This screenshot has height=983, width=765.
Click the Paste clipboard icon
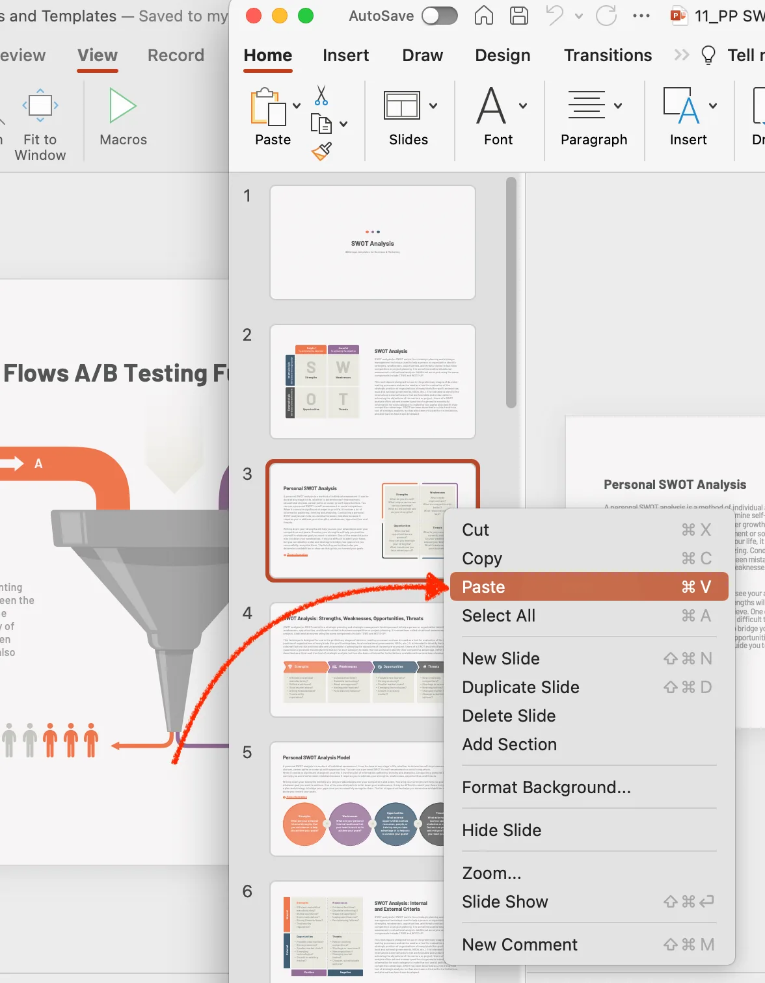[x=268, y=106]
